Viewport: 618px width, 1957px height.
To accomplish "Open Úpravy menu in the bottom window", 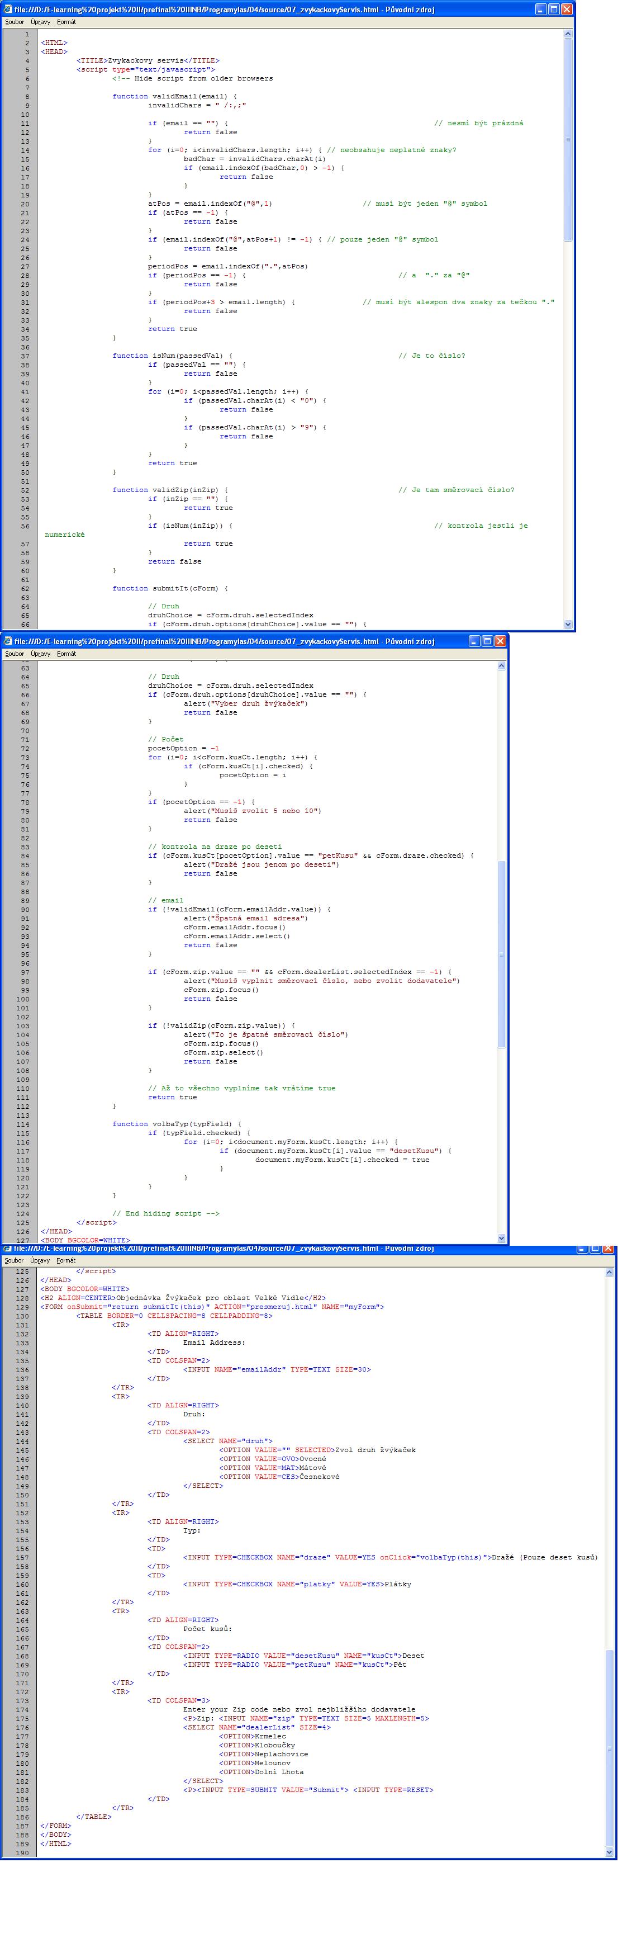I will coord(40,1260).
